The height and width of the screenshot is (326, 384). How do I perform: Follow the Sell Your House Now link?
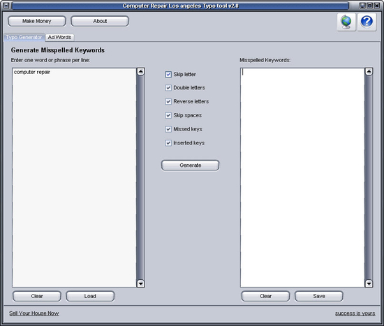pyautogui.click(x=34, y=313)
